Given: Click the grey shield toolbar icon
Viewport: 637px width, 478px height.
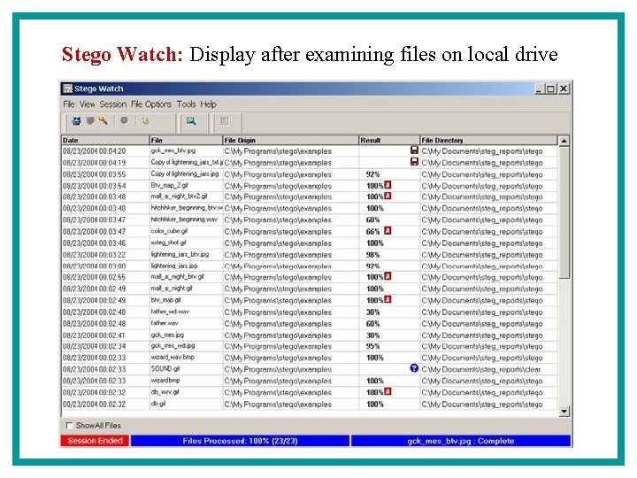Looking at the screenshot, I should (89, 120).
